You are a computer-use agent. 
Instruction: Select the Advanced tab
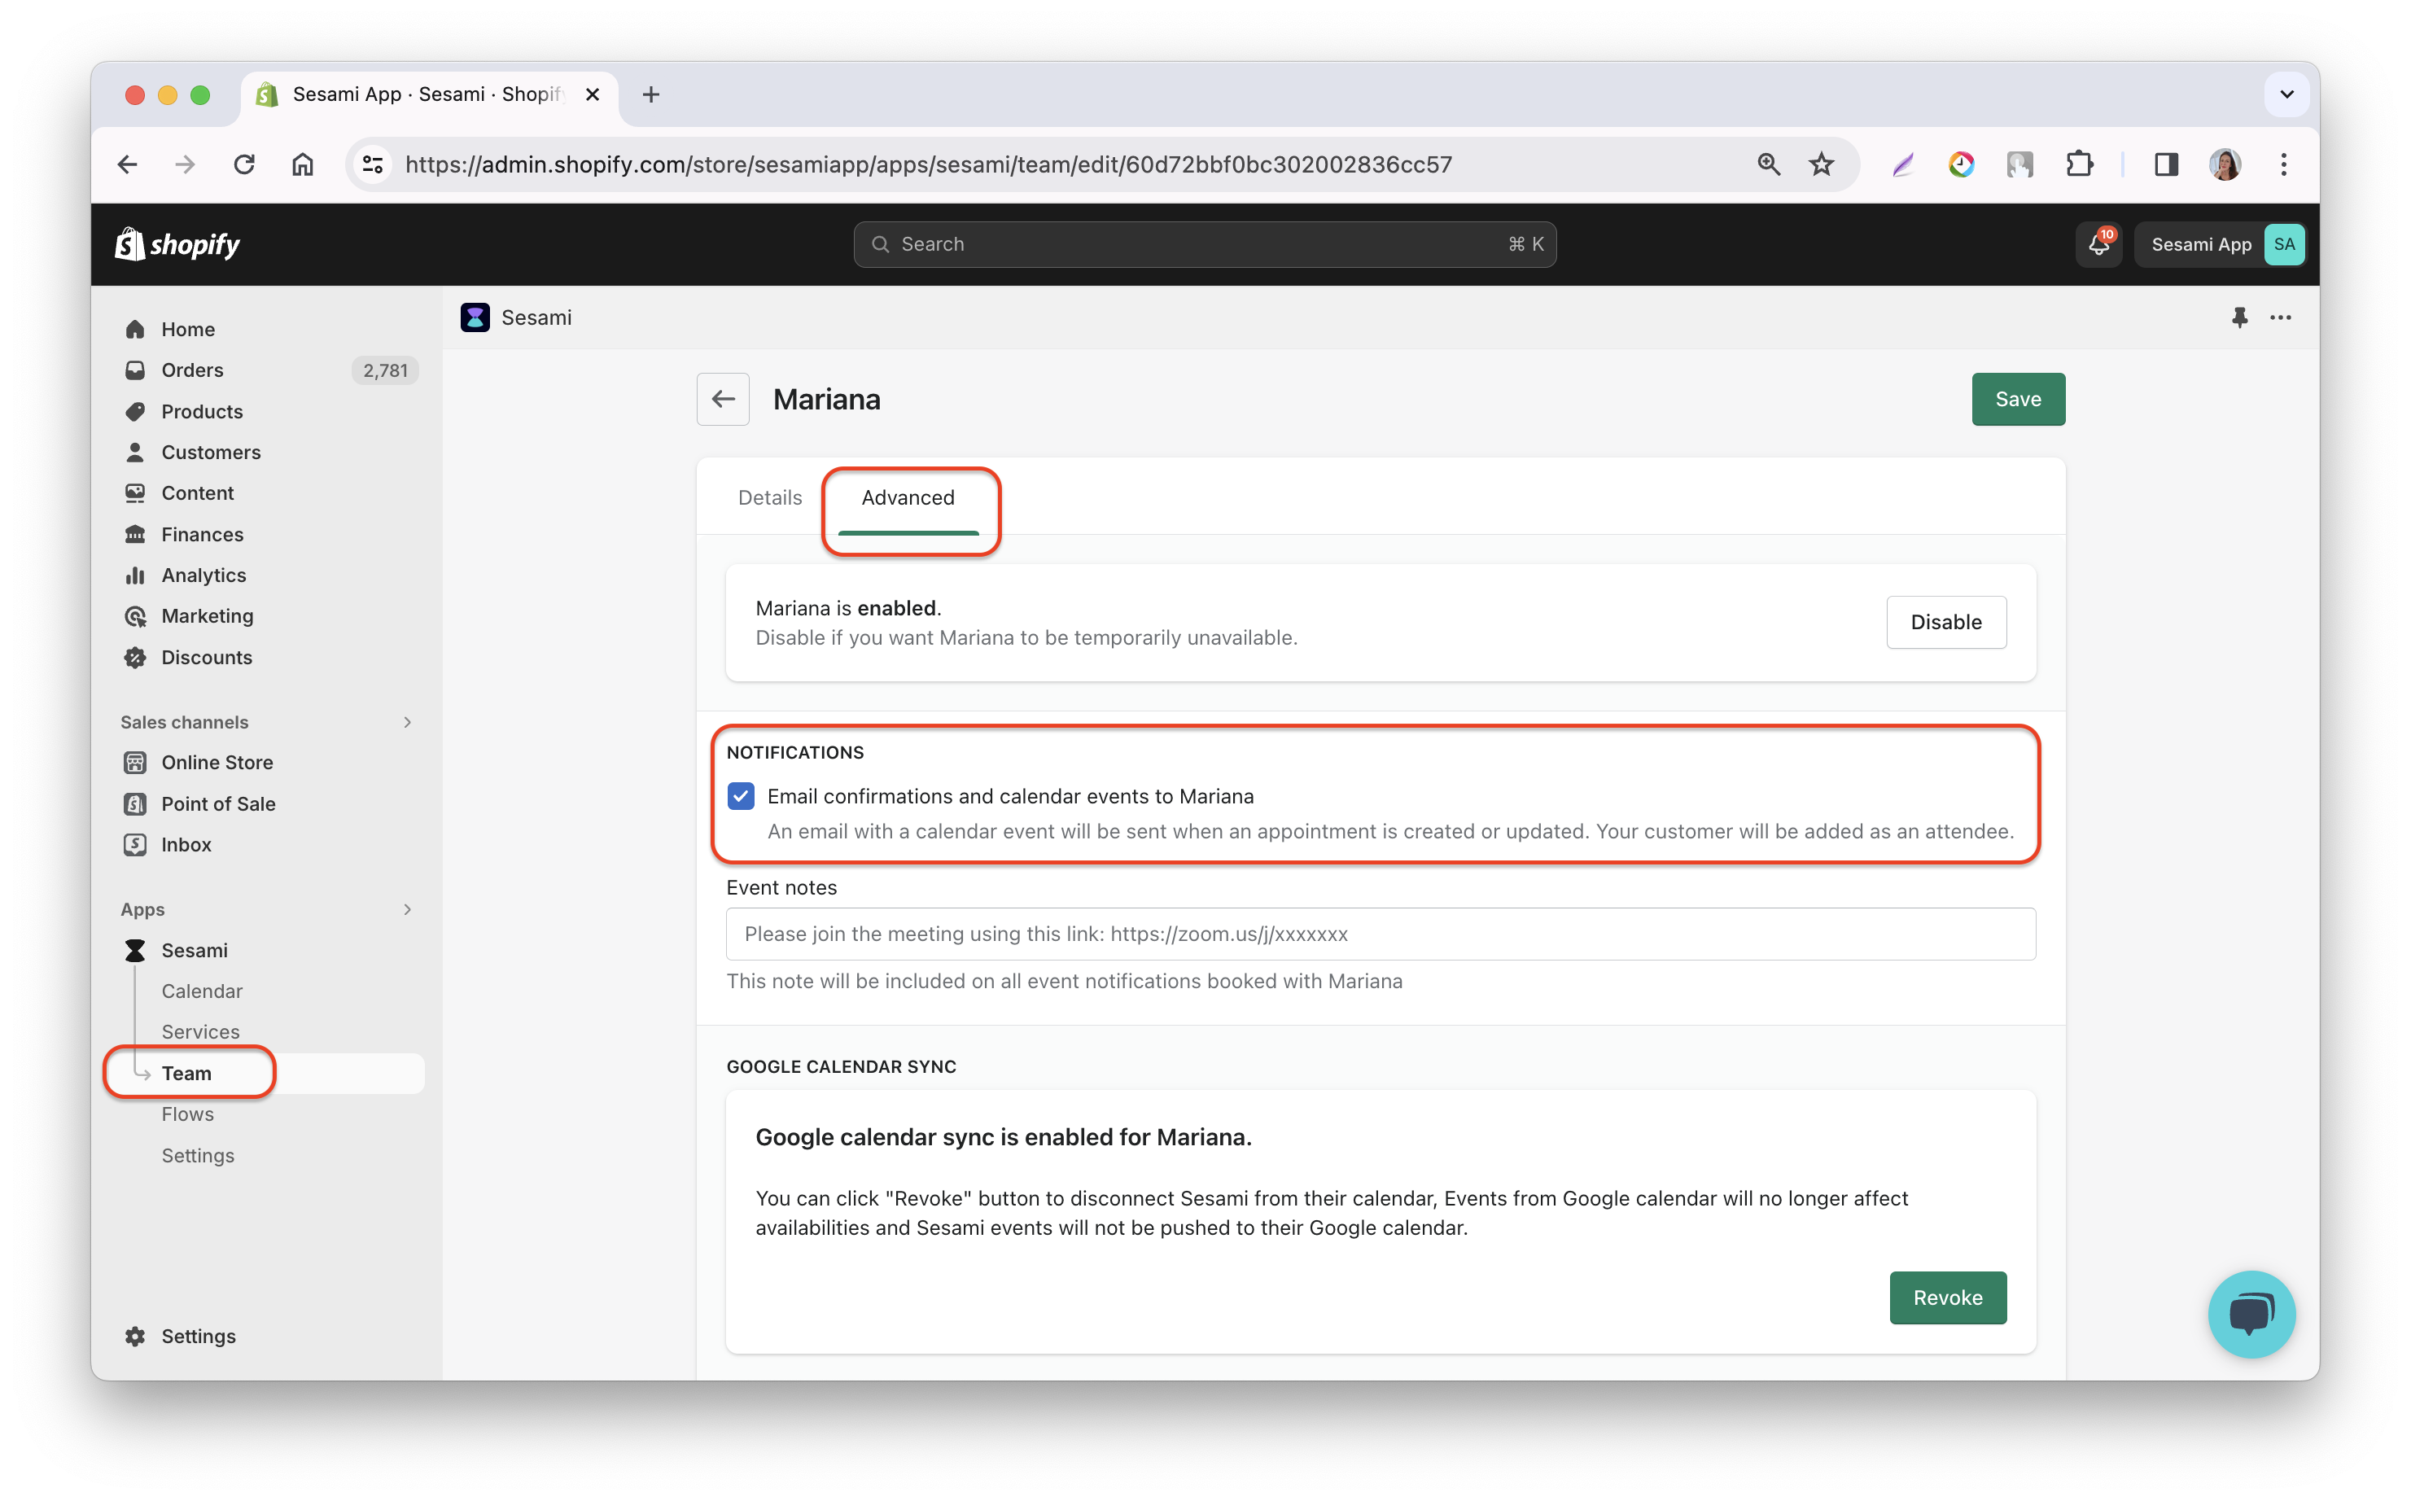pos(908,497)
